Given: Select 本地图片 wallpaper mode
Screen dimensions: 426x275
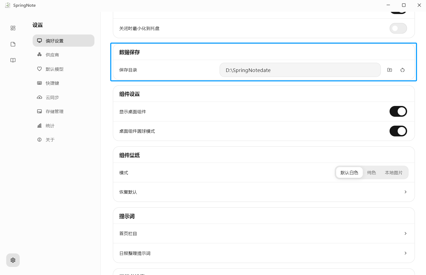Looking at the screenshot, I should click(394, 173).
